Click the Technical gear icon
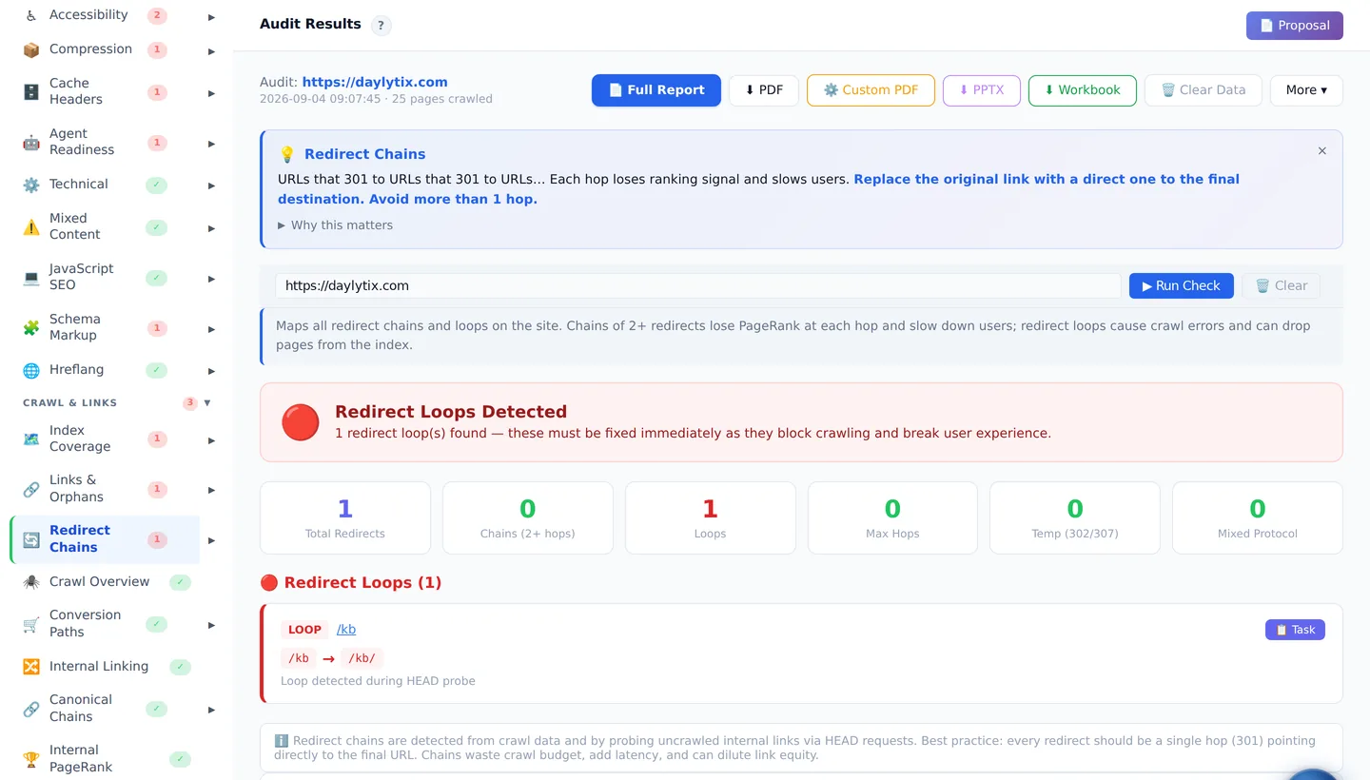Viewport: 1370px width, 780px height. pos(31,185)
